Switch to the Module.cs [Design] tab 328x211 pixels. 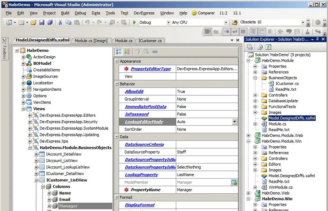91,41
